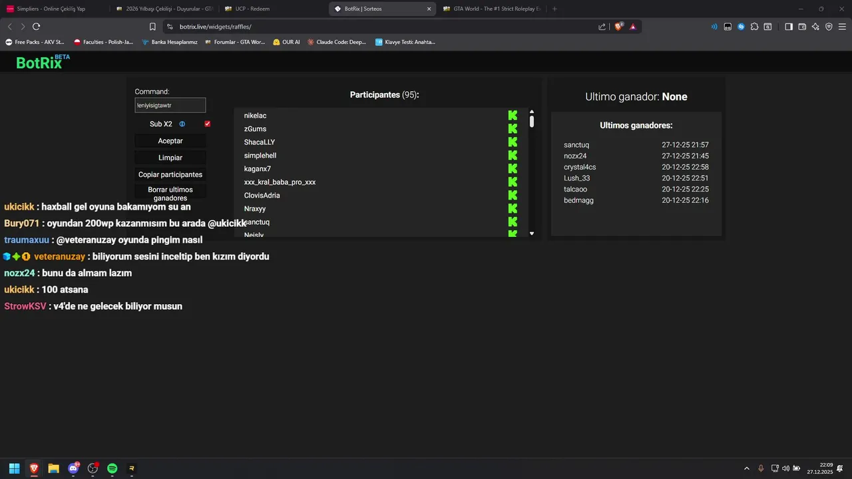
Task: Switch to Simpliers - Online Çekiliş Yap tab
Action: (x=53, y=9)
